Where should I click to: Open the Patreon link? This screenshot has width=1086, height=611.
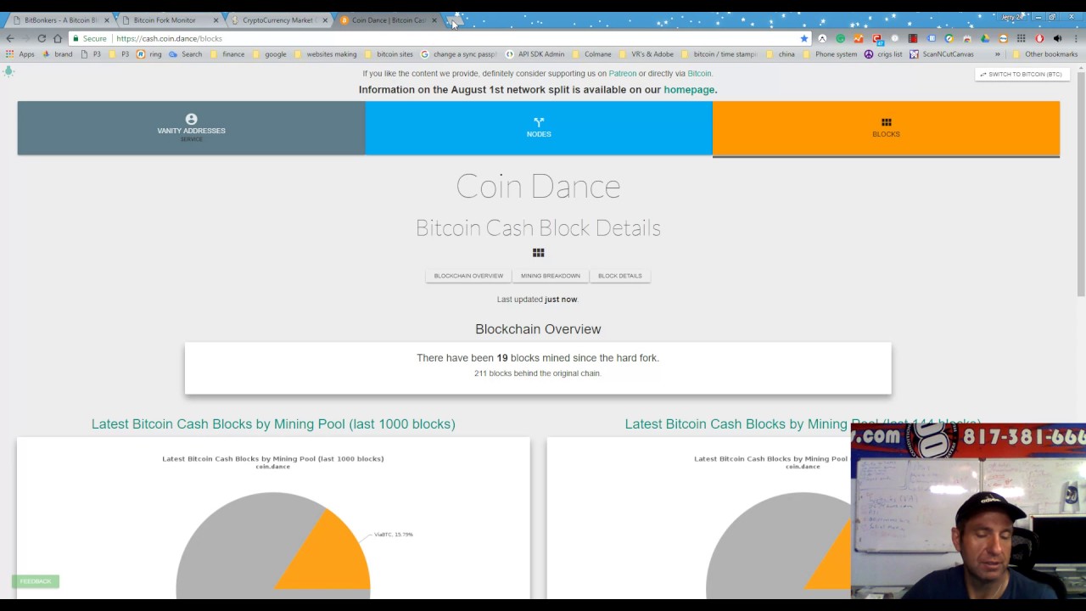[x=622, y=74]
